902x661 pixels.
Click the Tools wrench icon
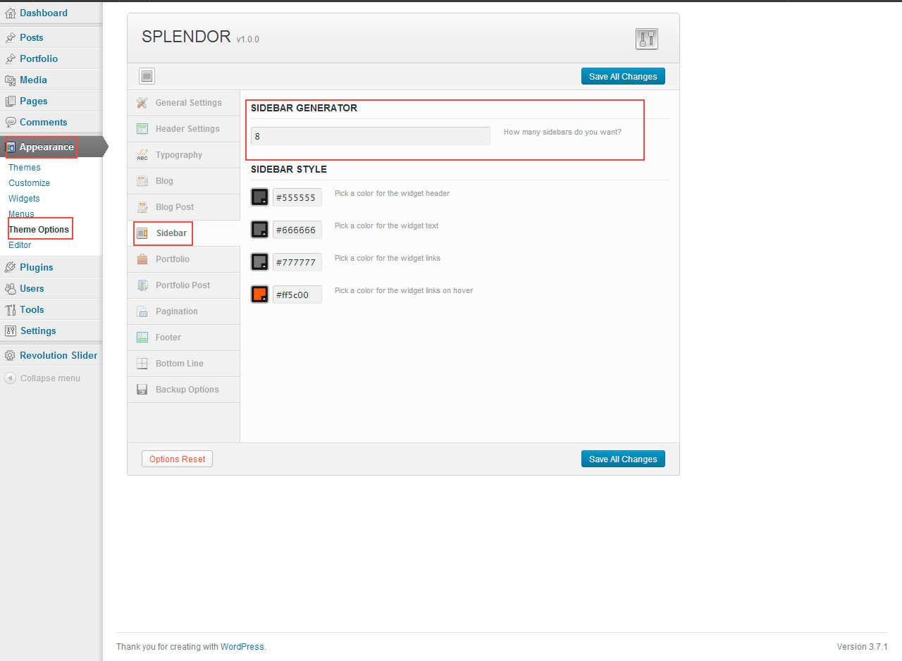pyautogui.click(x=11, y=310)
